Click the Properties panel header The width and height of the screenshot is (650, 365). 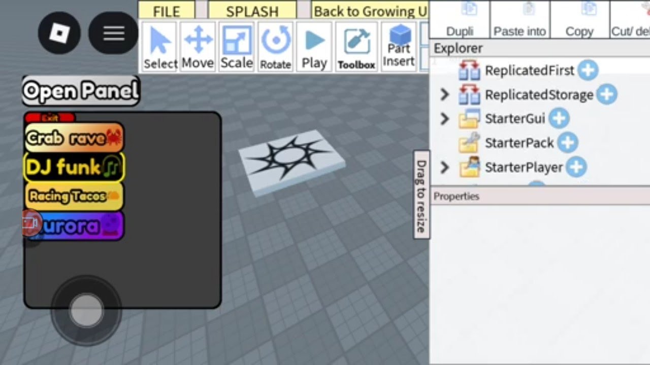click(540, 196)
